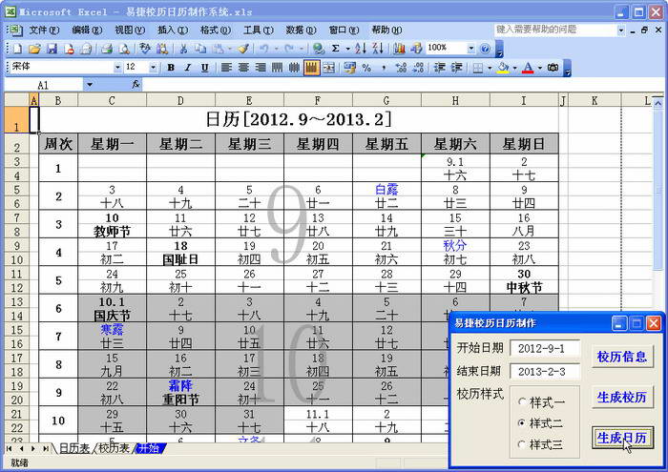This screenshot has height=472, width=668.
Task: Copy selection with the Copy icon
Action: pos(200,49)
